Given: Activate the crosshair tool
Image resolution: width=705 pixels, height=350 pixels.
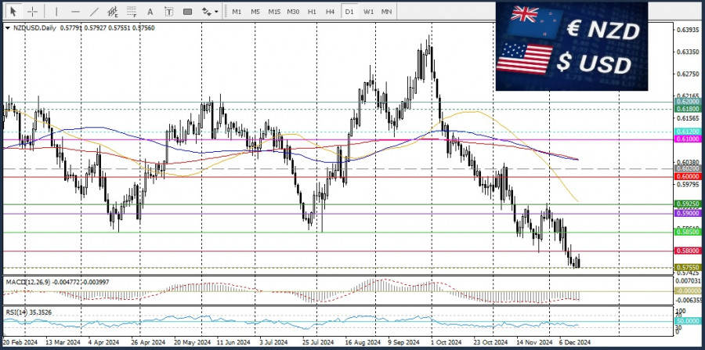Looking at the screenshot, I should [33, 11].
